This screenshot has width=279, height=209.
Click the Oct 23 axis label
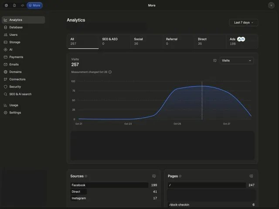pyautogui.click(x=128, y=124)
